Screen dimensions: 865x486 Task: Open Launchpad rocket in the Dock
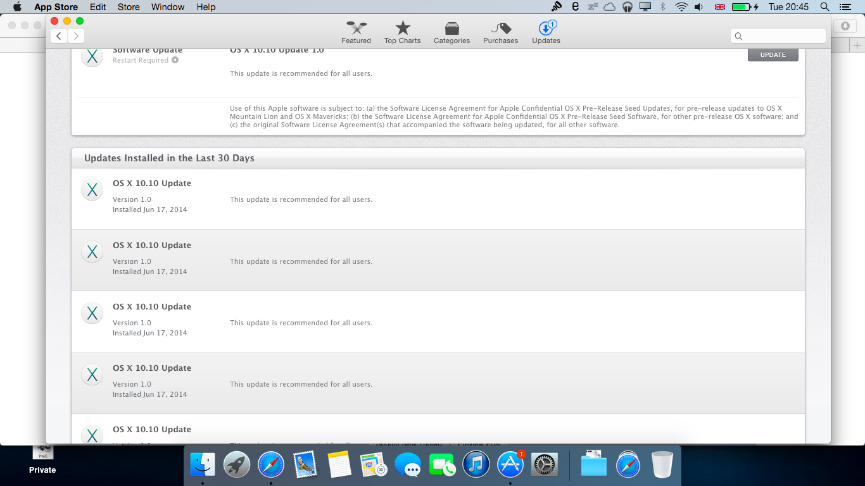(x=237, y=465)
